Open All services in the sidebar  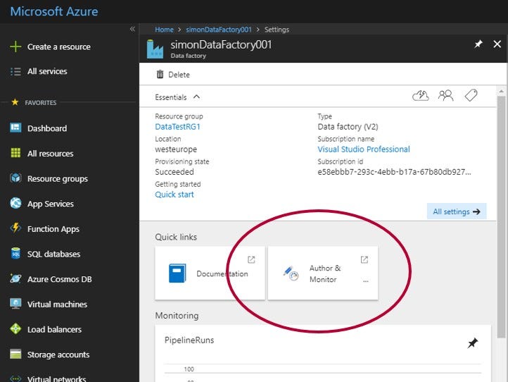pyautogui.click(x=47, y=71)
